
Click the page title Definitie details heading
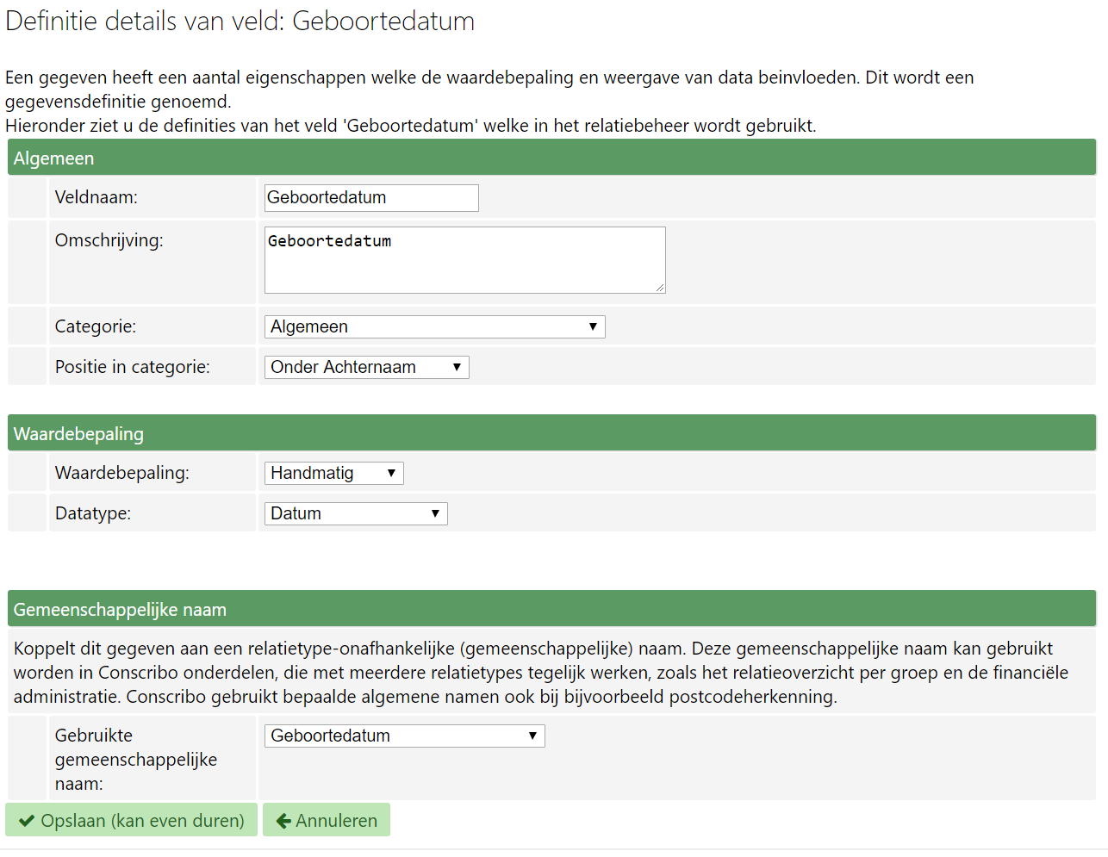pos(240,21)
